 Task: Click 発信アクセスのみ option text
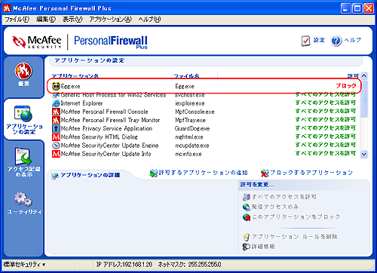275,207
